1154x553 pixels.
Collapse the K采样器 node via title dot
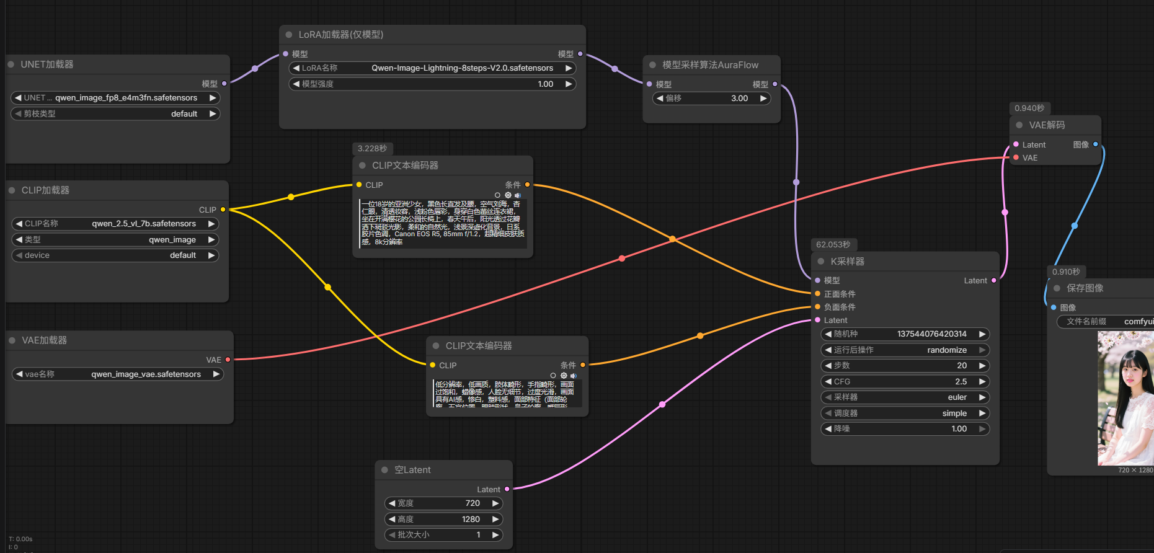pyautogui.click(x=821, y=262)
